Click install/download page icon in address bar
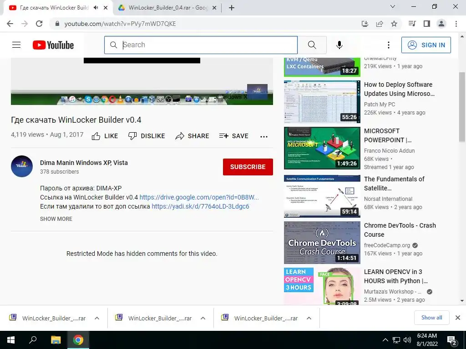 click(365, 24)
